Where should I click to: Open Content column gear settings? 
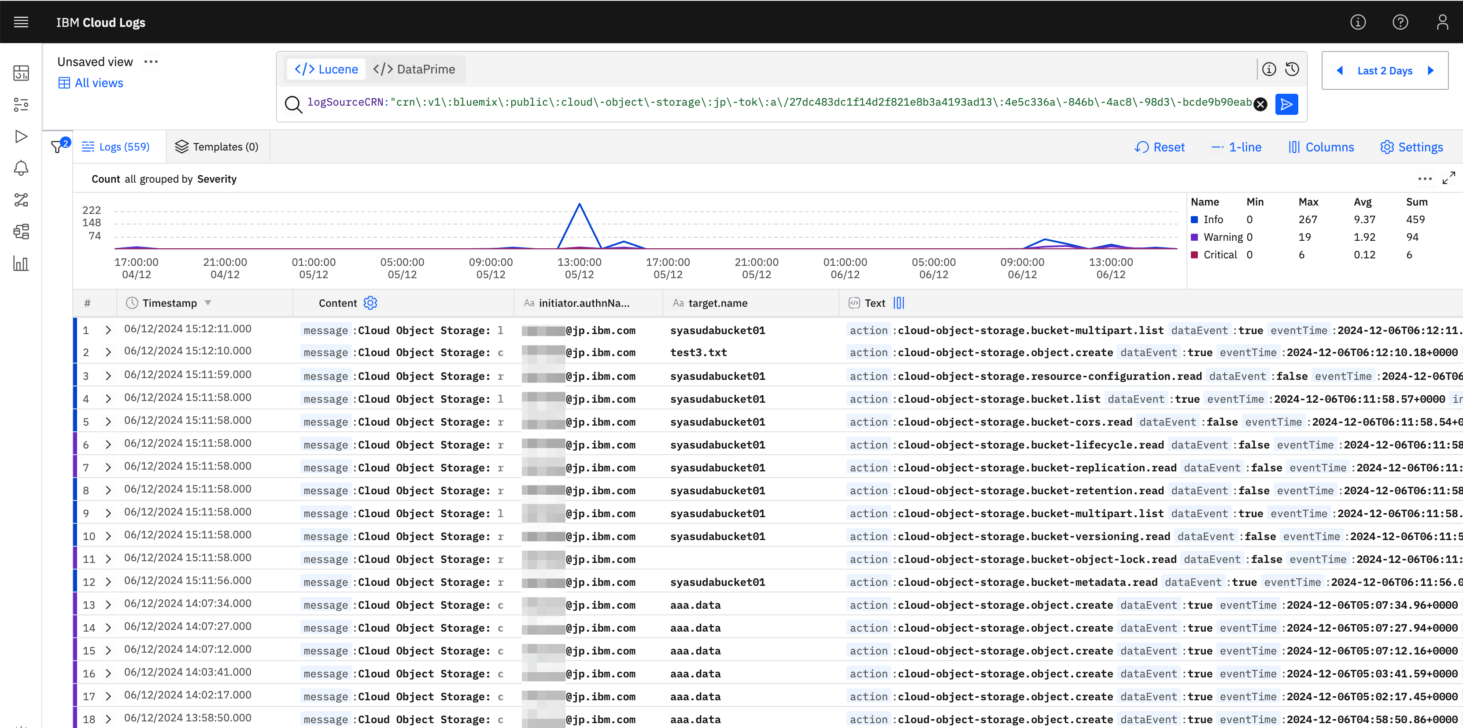coord(370,303)
